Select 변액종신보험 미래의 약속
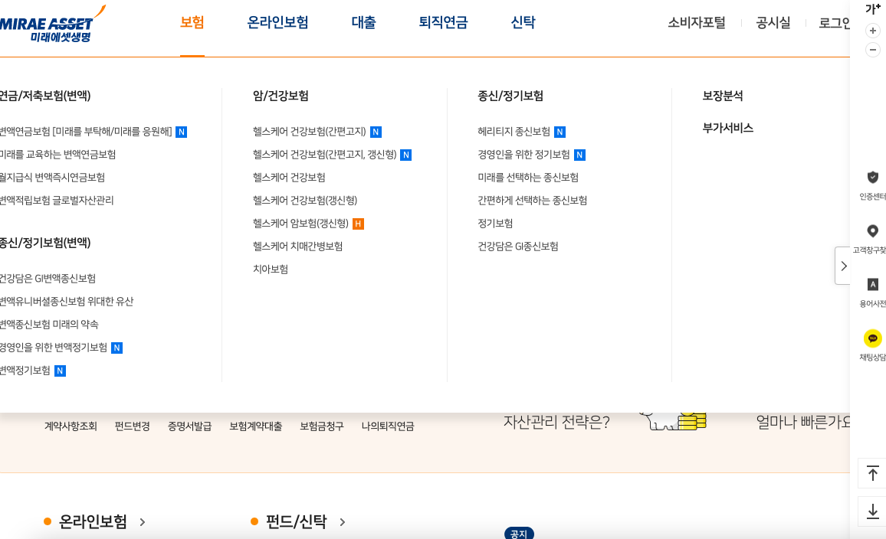886x539 pixels. [x=49, y=325]
